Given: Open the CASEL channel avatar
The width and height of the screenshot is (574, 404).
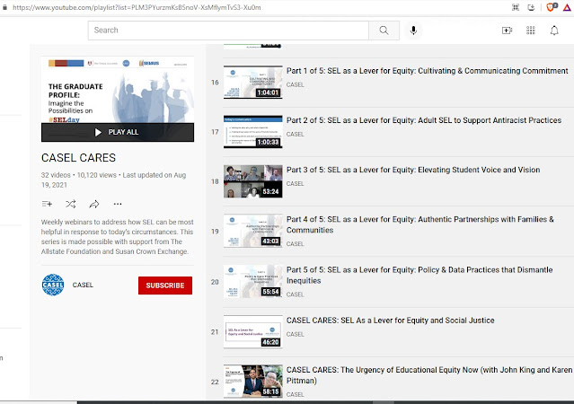Looking at the screenshot, I should pos(53,285).
